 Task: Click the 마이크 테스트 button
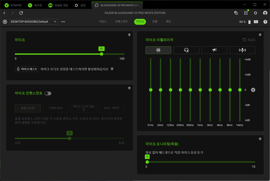pos(26,69)
